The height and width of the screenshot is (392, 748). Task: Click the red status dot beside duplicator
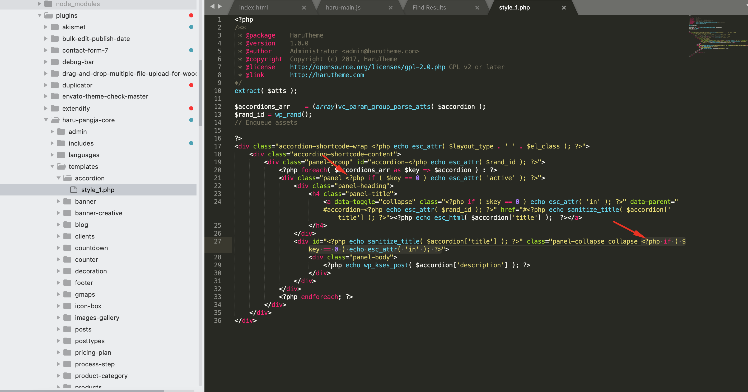pos(191,85)
